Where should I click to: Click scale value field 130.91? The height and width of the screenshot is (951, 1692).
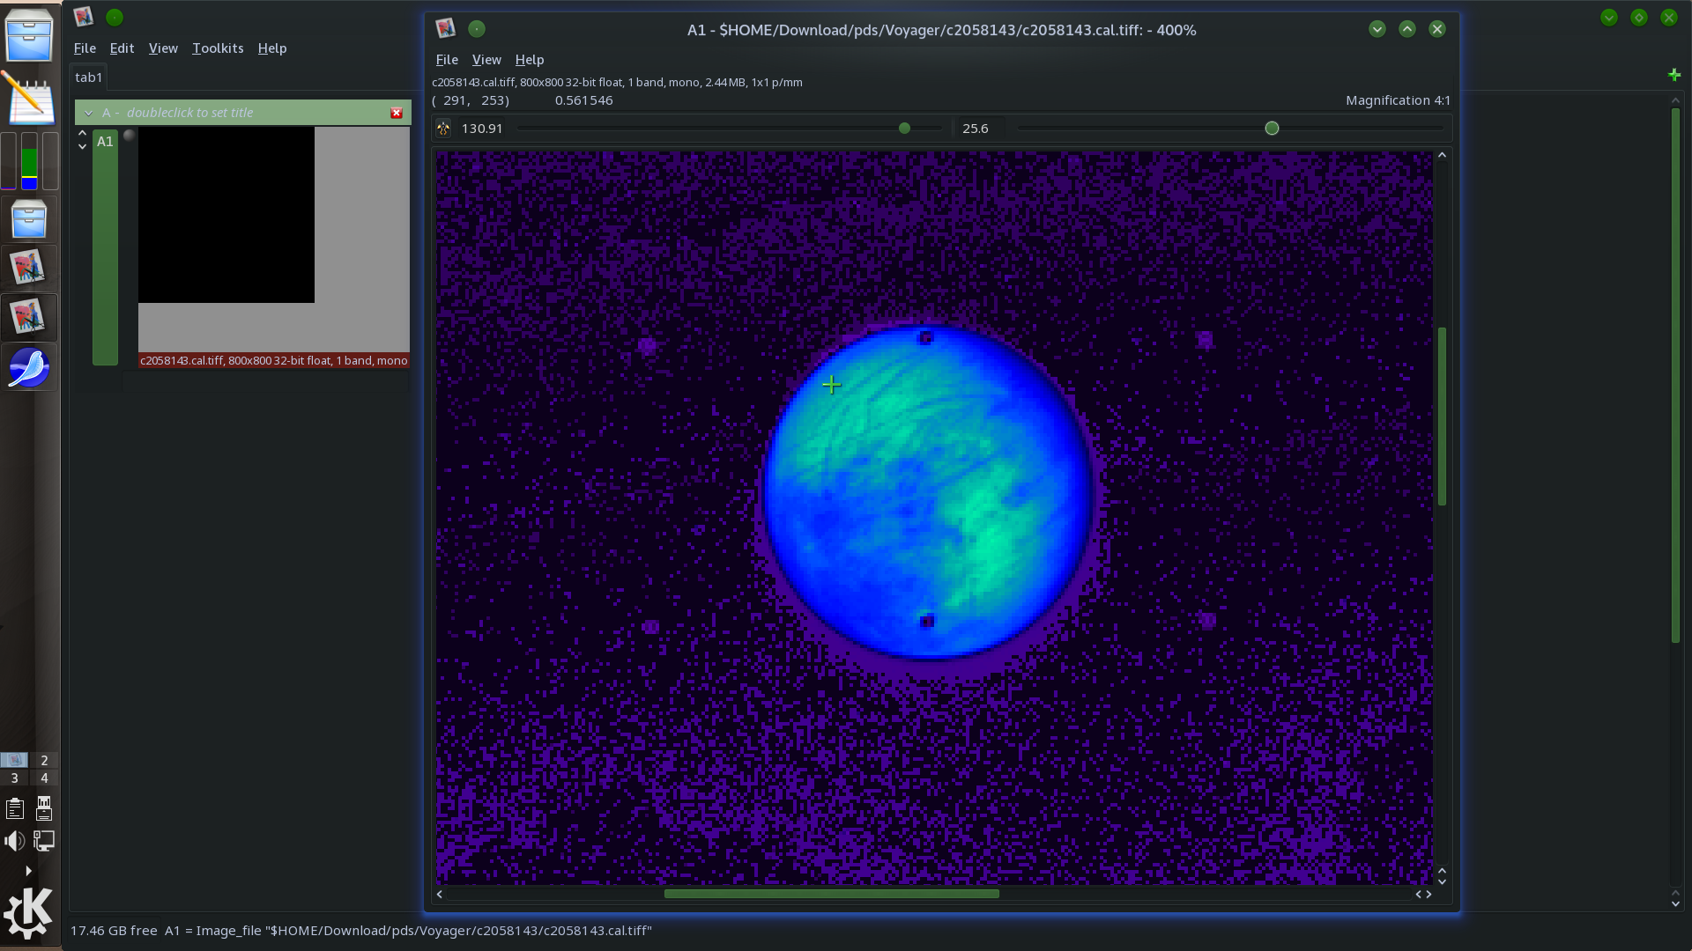(x=482, y=129)
